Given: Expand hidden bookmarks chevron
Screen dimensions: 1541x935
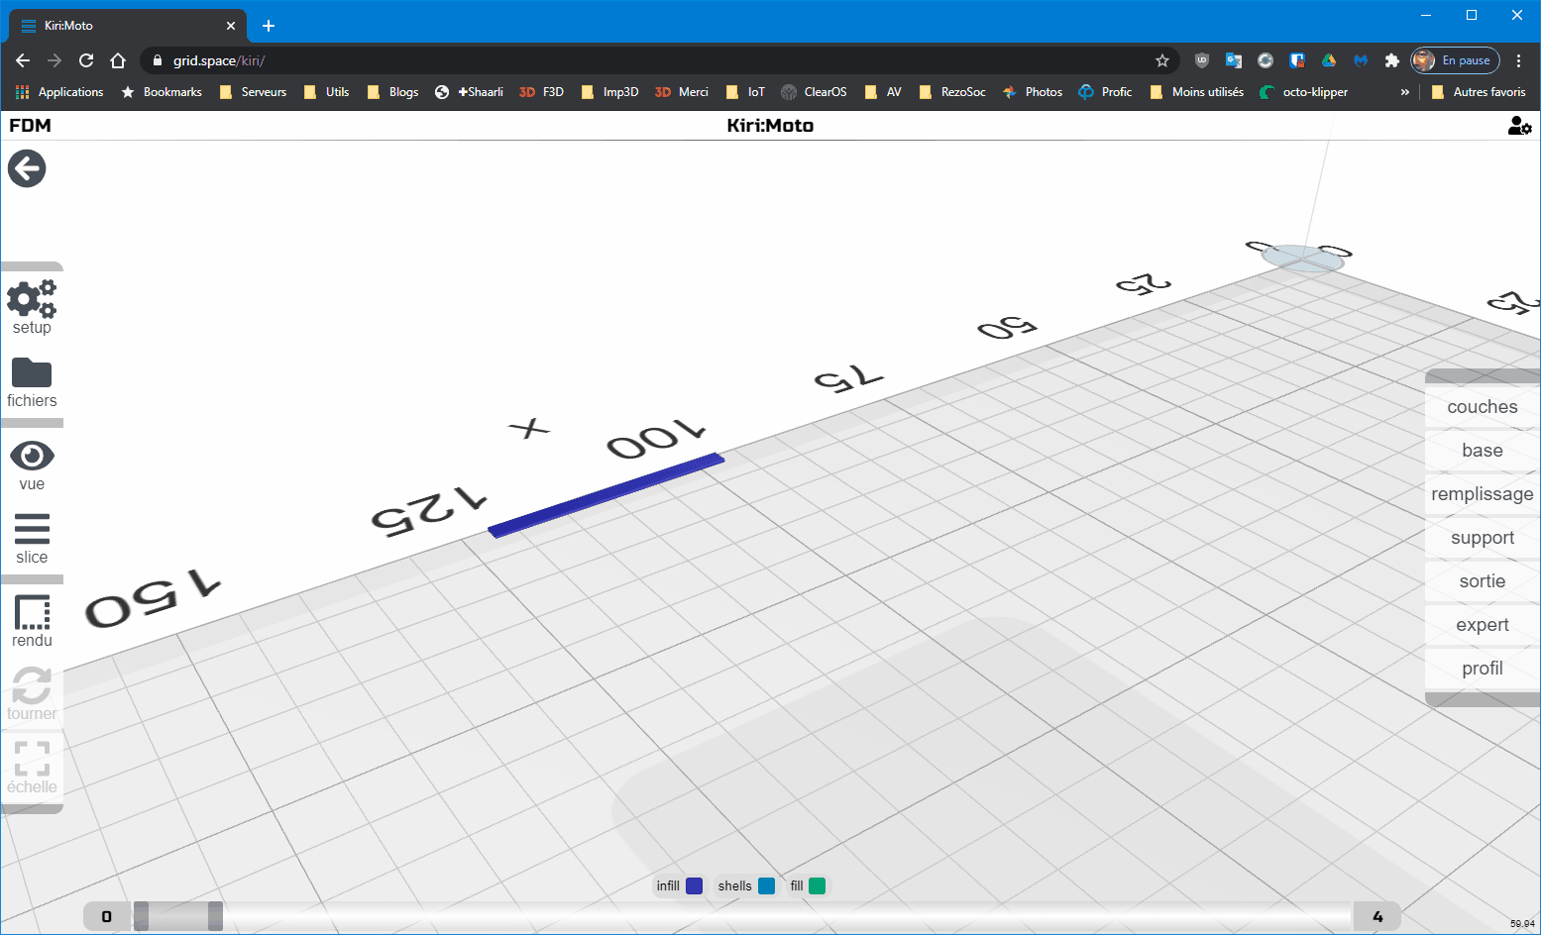Looking at the screenshot, I should [x=1404, y=92].
